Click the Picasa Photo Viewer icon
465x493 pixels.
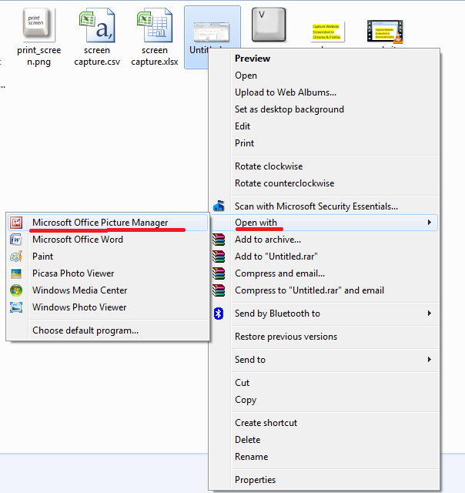pos(16,273)
